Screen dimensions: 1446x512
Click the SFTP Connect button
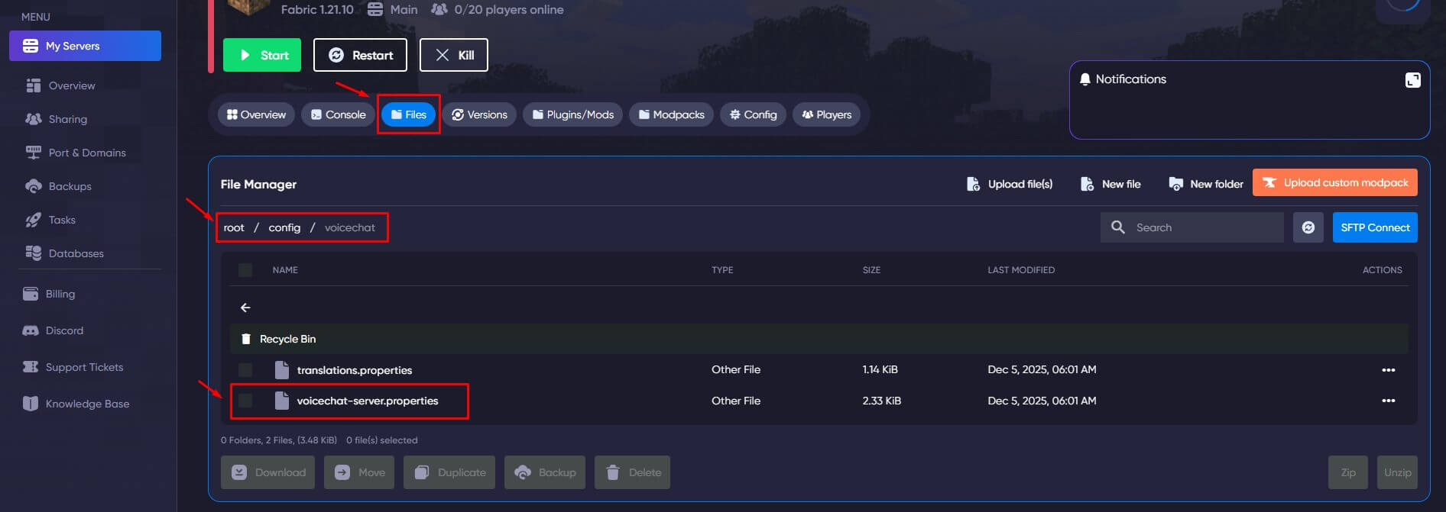pyautogui.click(x=1374, y=227)
